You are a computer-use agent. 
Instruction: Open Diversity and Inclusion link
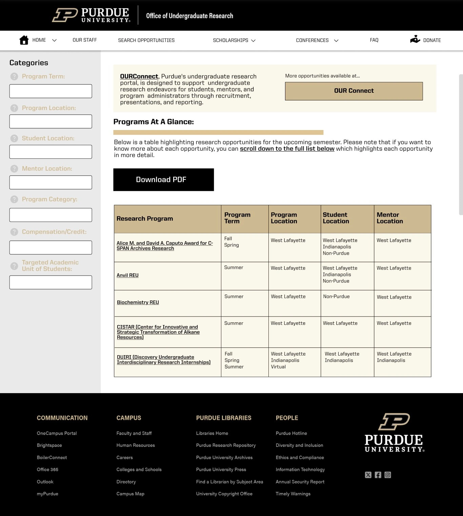299,446
